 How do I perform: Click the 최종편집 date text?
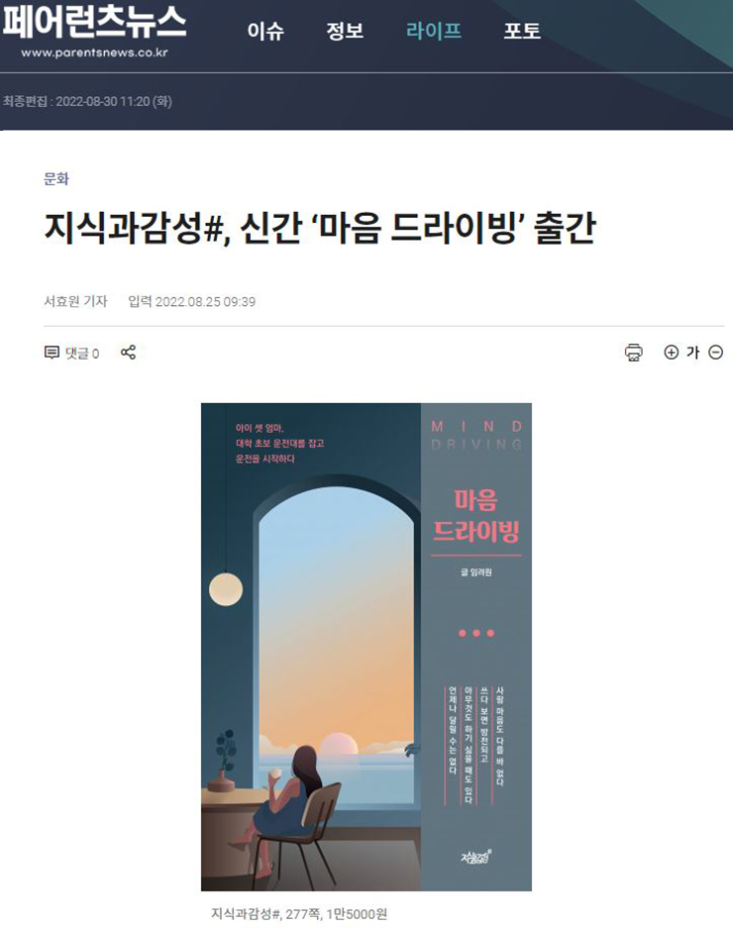[88, 101]
